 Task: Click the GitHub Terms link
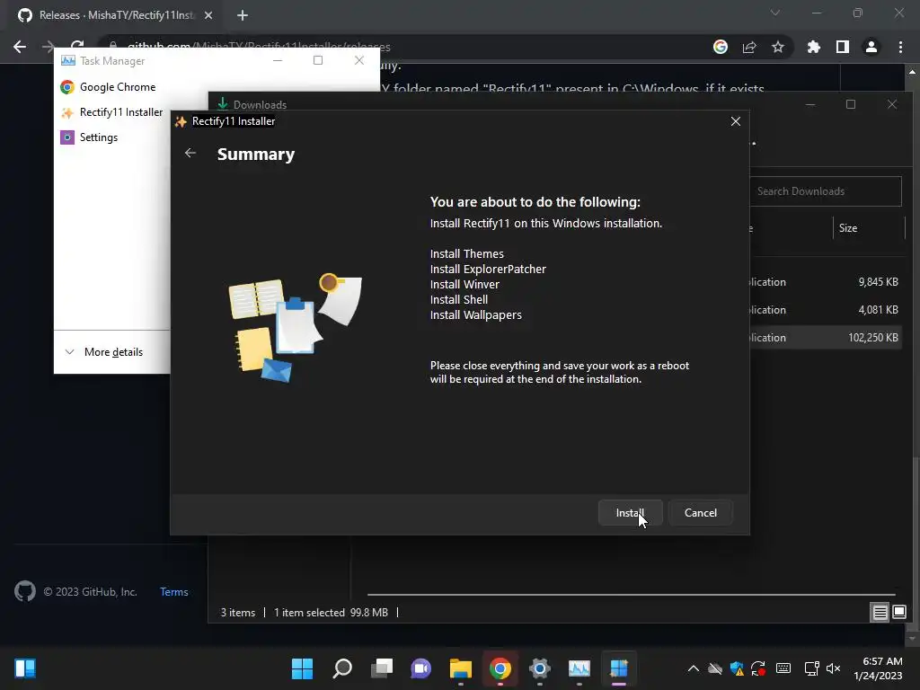(x=174, y=592)
